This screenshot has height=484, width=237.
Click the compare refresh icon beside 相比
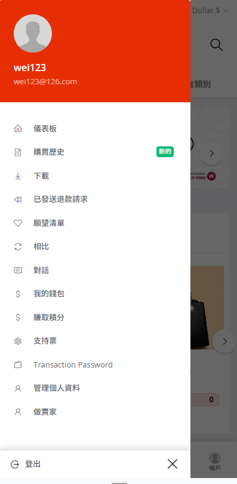pyautogui.click(x=18, y=247)
